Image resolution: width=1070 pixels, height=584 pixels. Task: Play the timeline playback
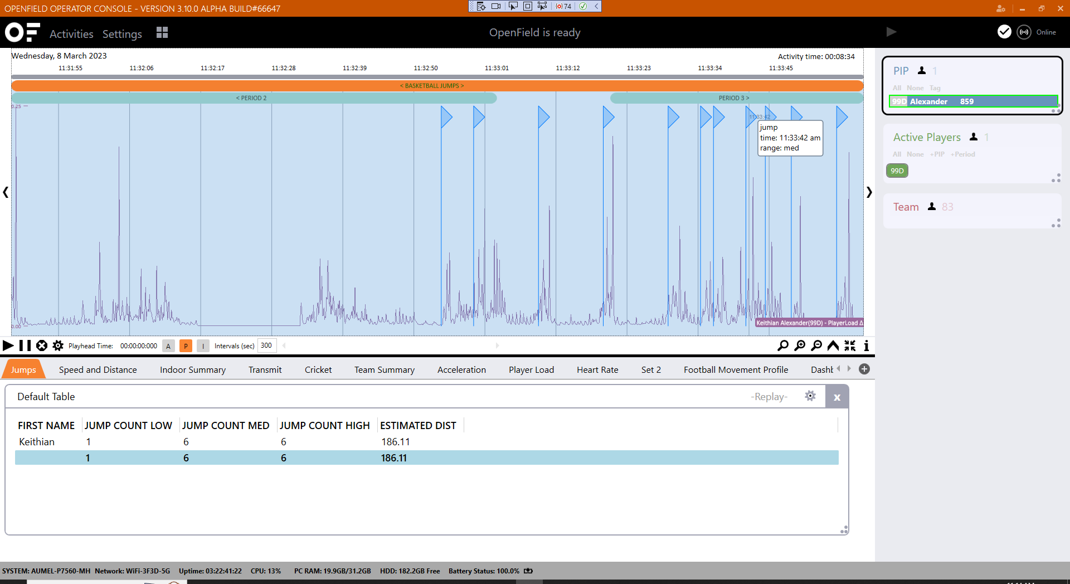(x=8, y=345)
